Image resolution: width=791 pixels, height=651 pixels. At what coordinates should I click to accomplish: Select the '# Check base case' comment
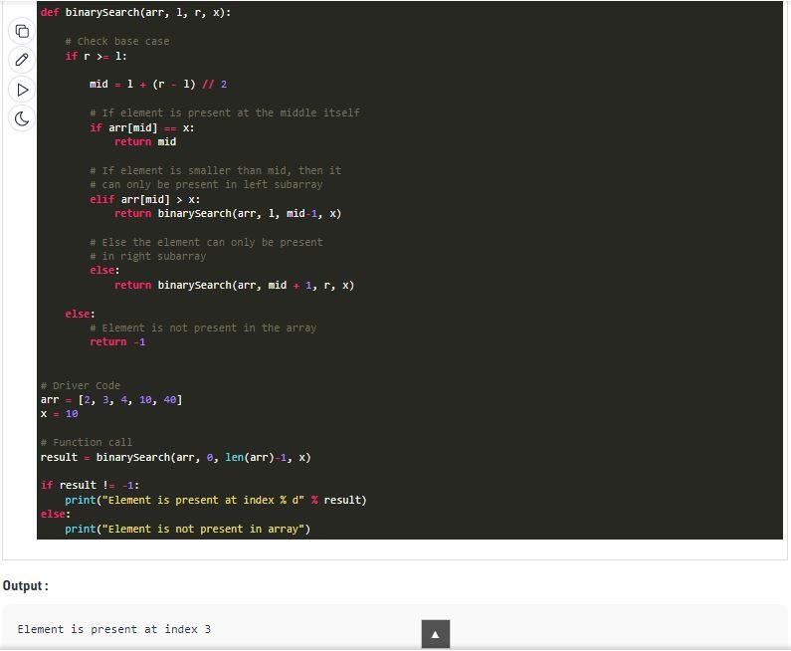point(117,42)
